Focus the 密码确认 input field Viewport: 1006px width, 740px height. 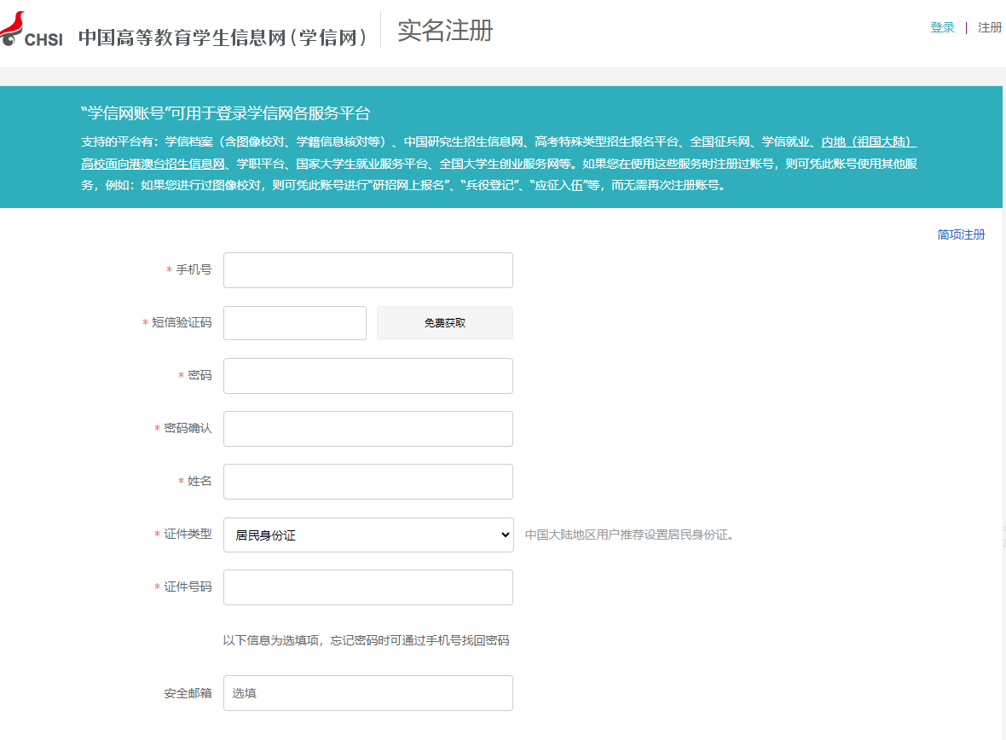[367, 429]
